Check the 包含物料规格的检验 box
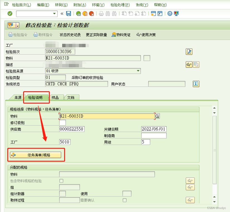This screenshot has width=230, height=212. tap(61, 181)
